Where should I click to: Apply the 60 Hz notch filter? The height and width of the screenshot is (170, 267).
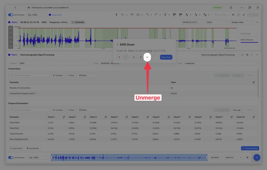(180, 15)
